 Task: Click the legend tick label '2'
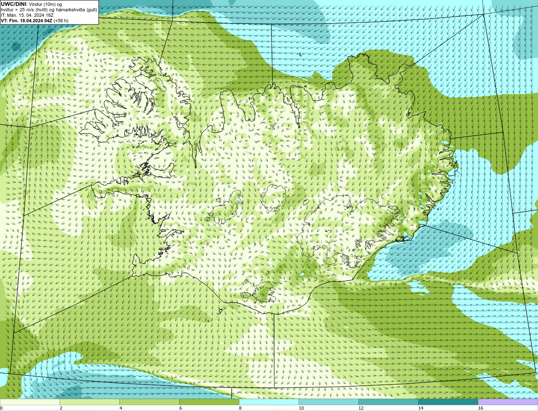[61, 408]
